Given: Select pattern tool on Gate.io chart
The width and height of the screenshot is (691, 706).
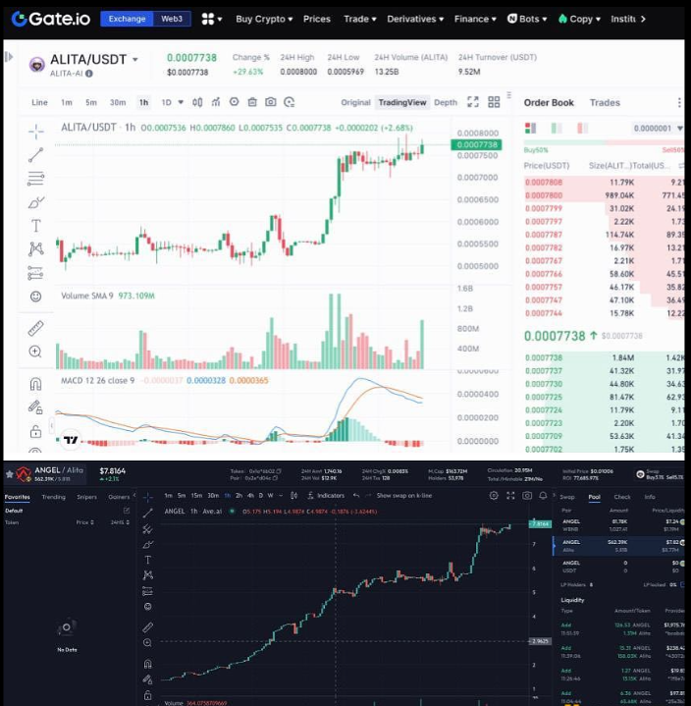Looking at the screenshot, I should point(36,249).
